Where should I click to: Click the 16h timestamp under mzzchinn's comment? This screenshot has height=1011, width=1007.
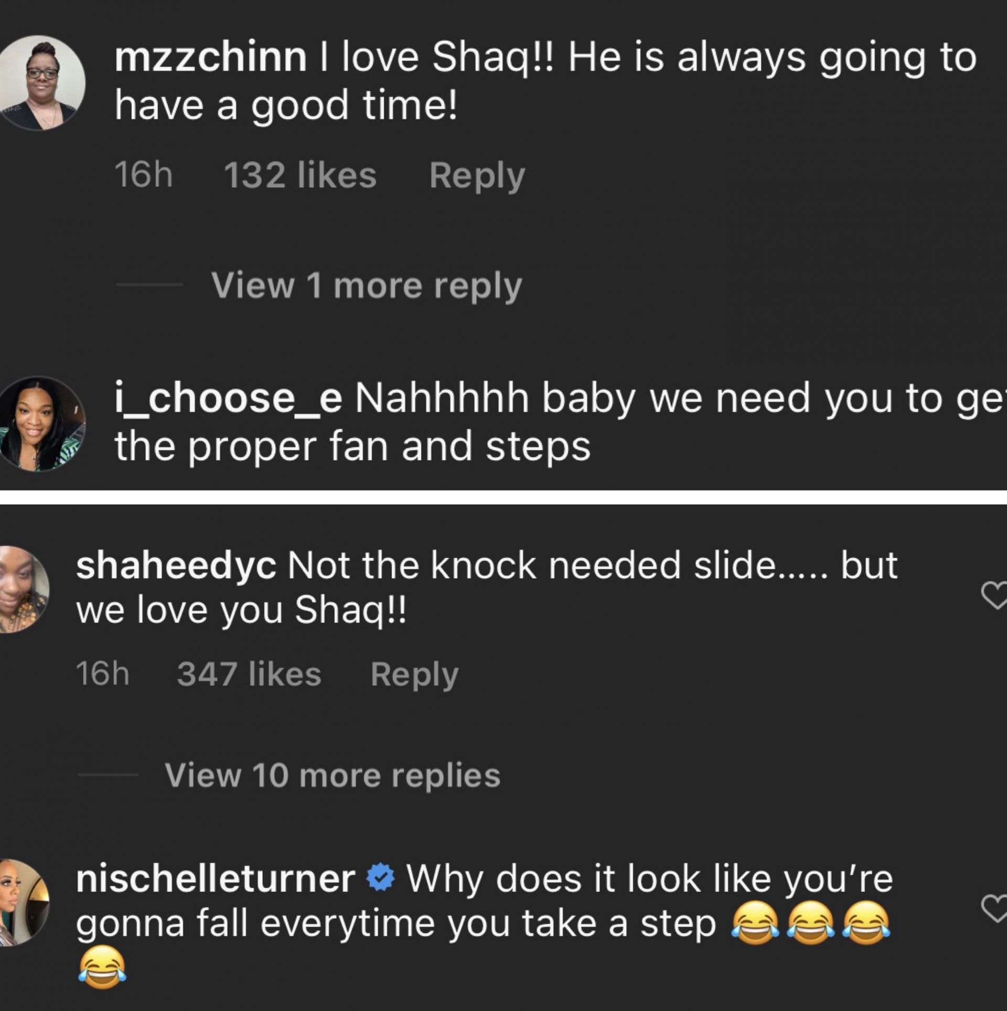pyautogui.click(x=143, y=175)
